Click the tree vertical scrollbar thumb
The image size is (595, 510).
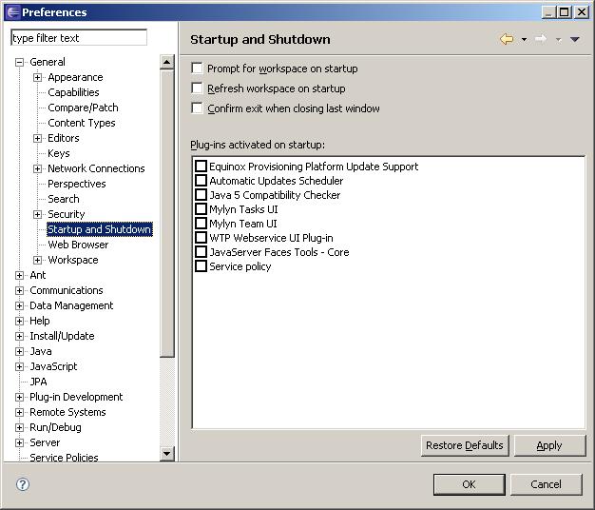point(167,213)
